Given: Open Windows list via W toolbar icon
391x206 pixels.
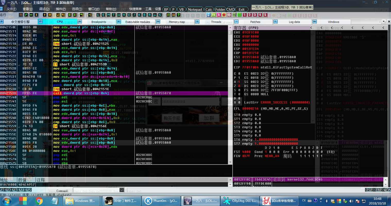Looking at the screenshot, I should click(119, 15).
